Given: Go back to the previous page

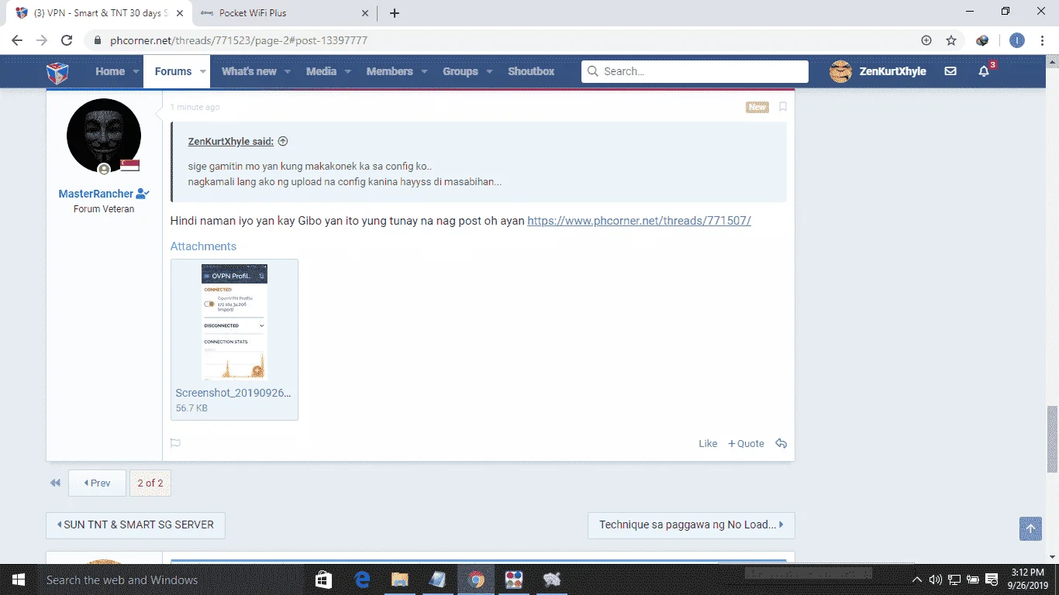Looking at the screenshot, I should 17,40.
